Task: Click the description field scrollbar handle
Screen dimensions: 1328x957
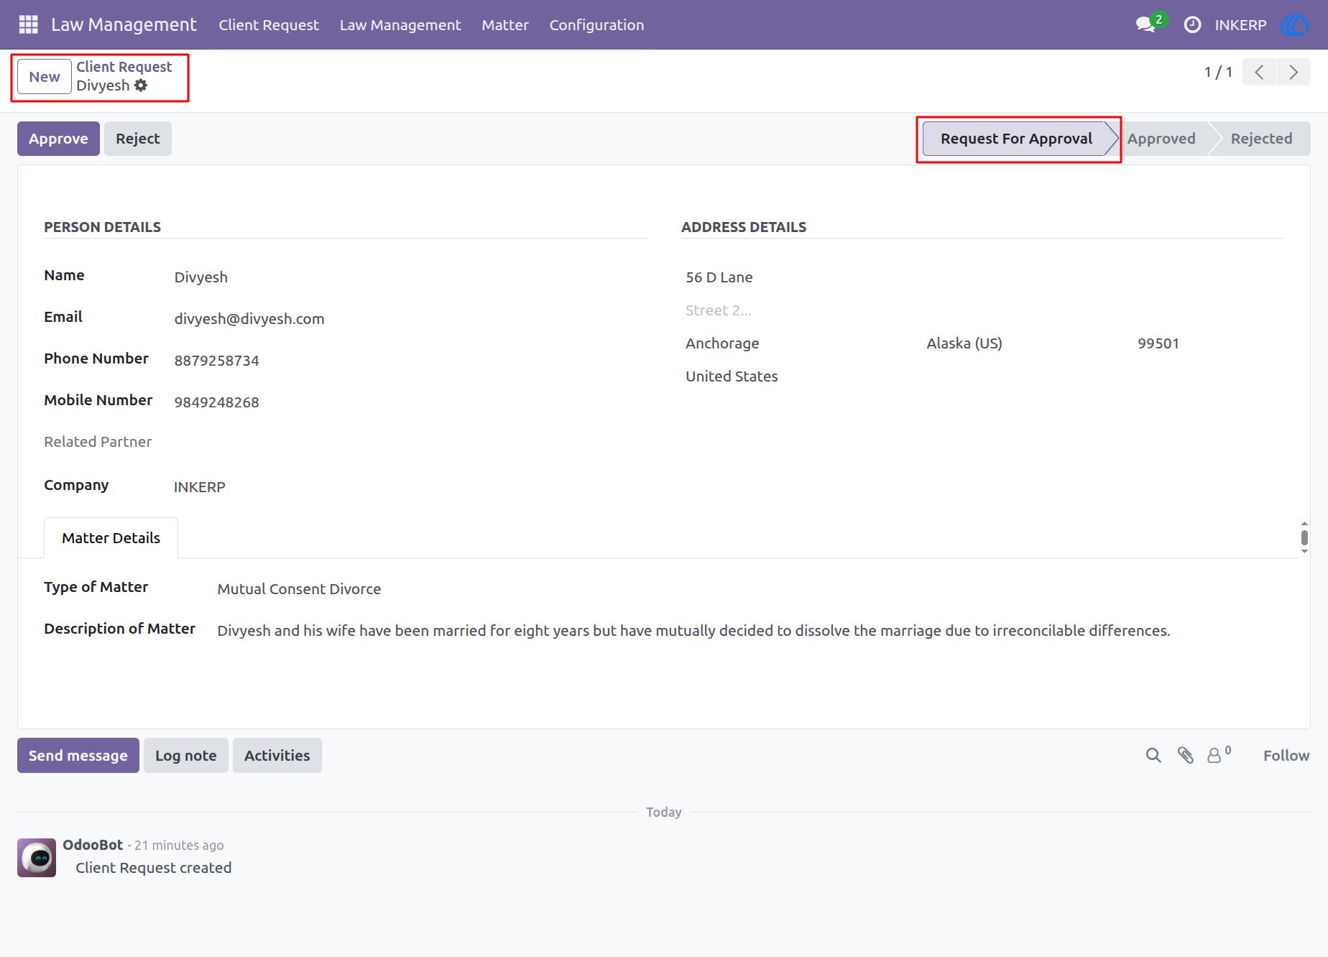Action: point(1304,537)
